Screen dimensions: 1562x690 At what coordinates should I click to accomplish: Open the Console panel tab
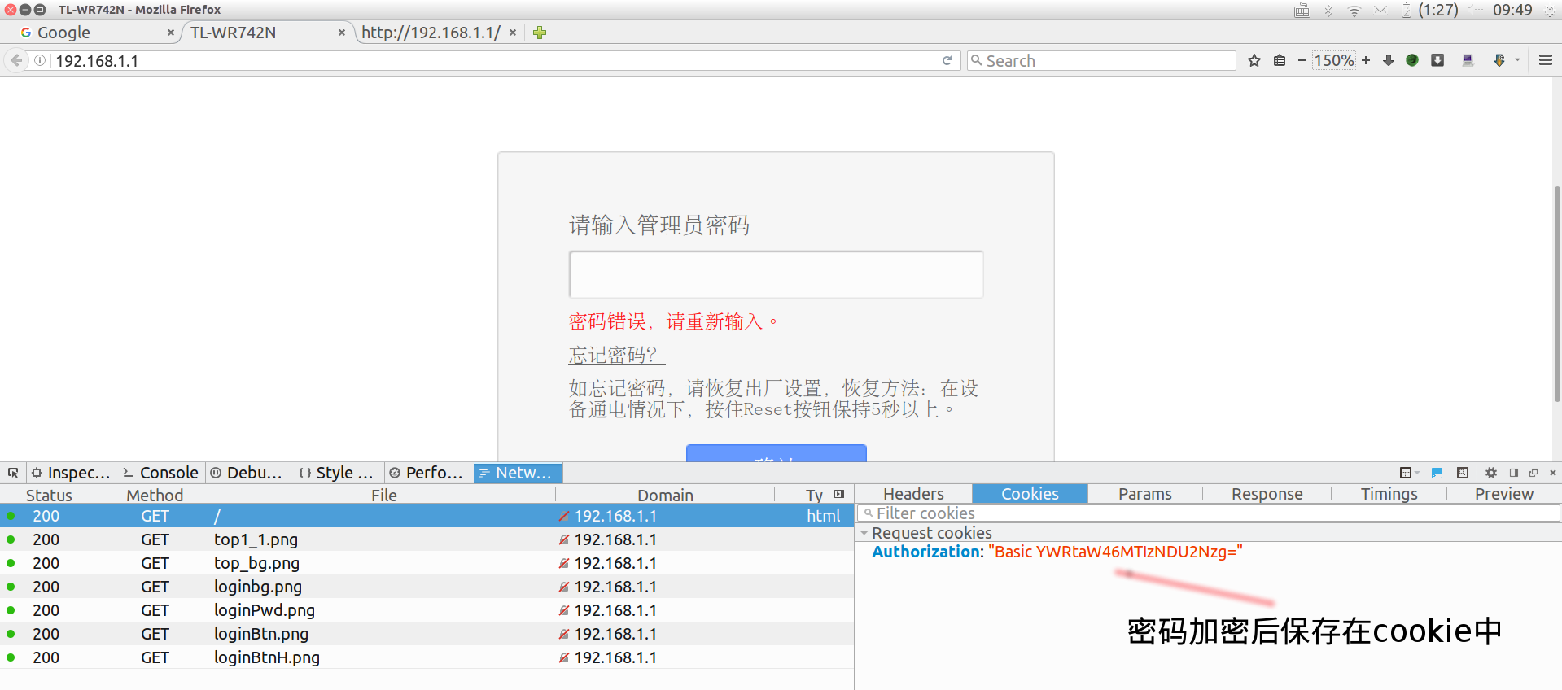tap(161, 473)
